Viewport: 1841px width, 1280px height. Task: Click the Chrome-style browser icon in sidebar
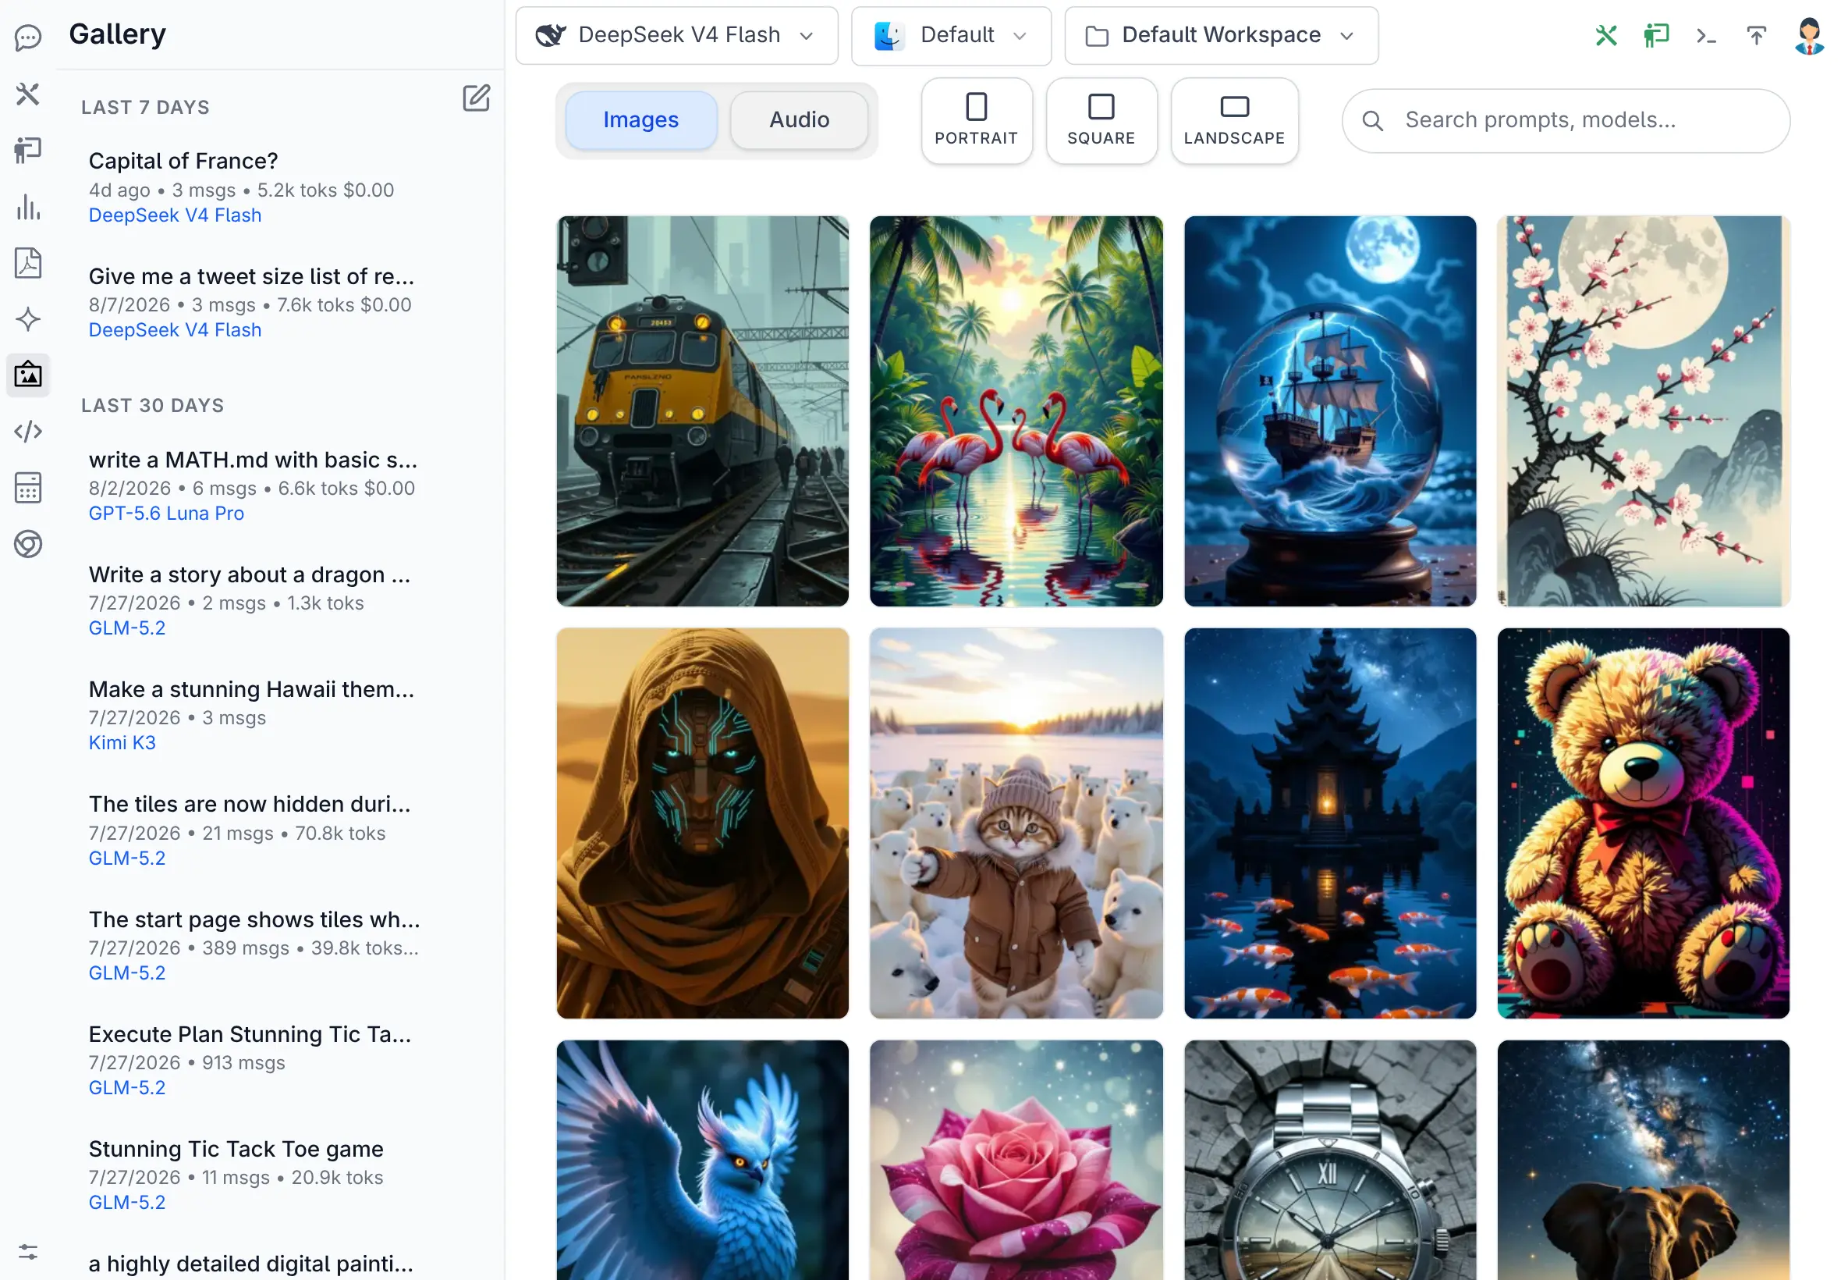(28, 544)
